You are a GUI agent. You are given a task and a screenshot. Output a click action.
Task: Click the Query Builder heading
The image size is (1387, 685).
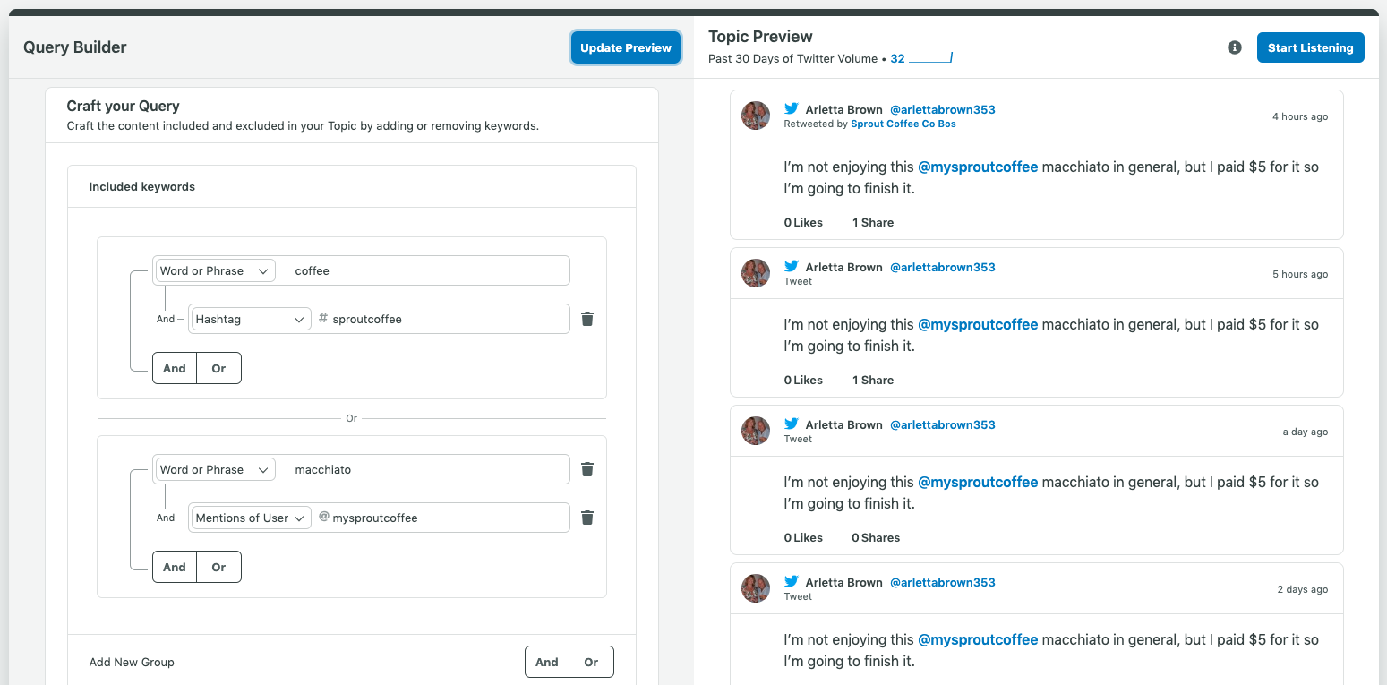point(75,47)
